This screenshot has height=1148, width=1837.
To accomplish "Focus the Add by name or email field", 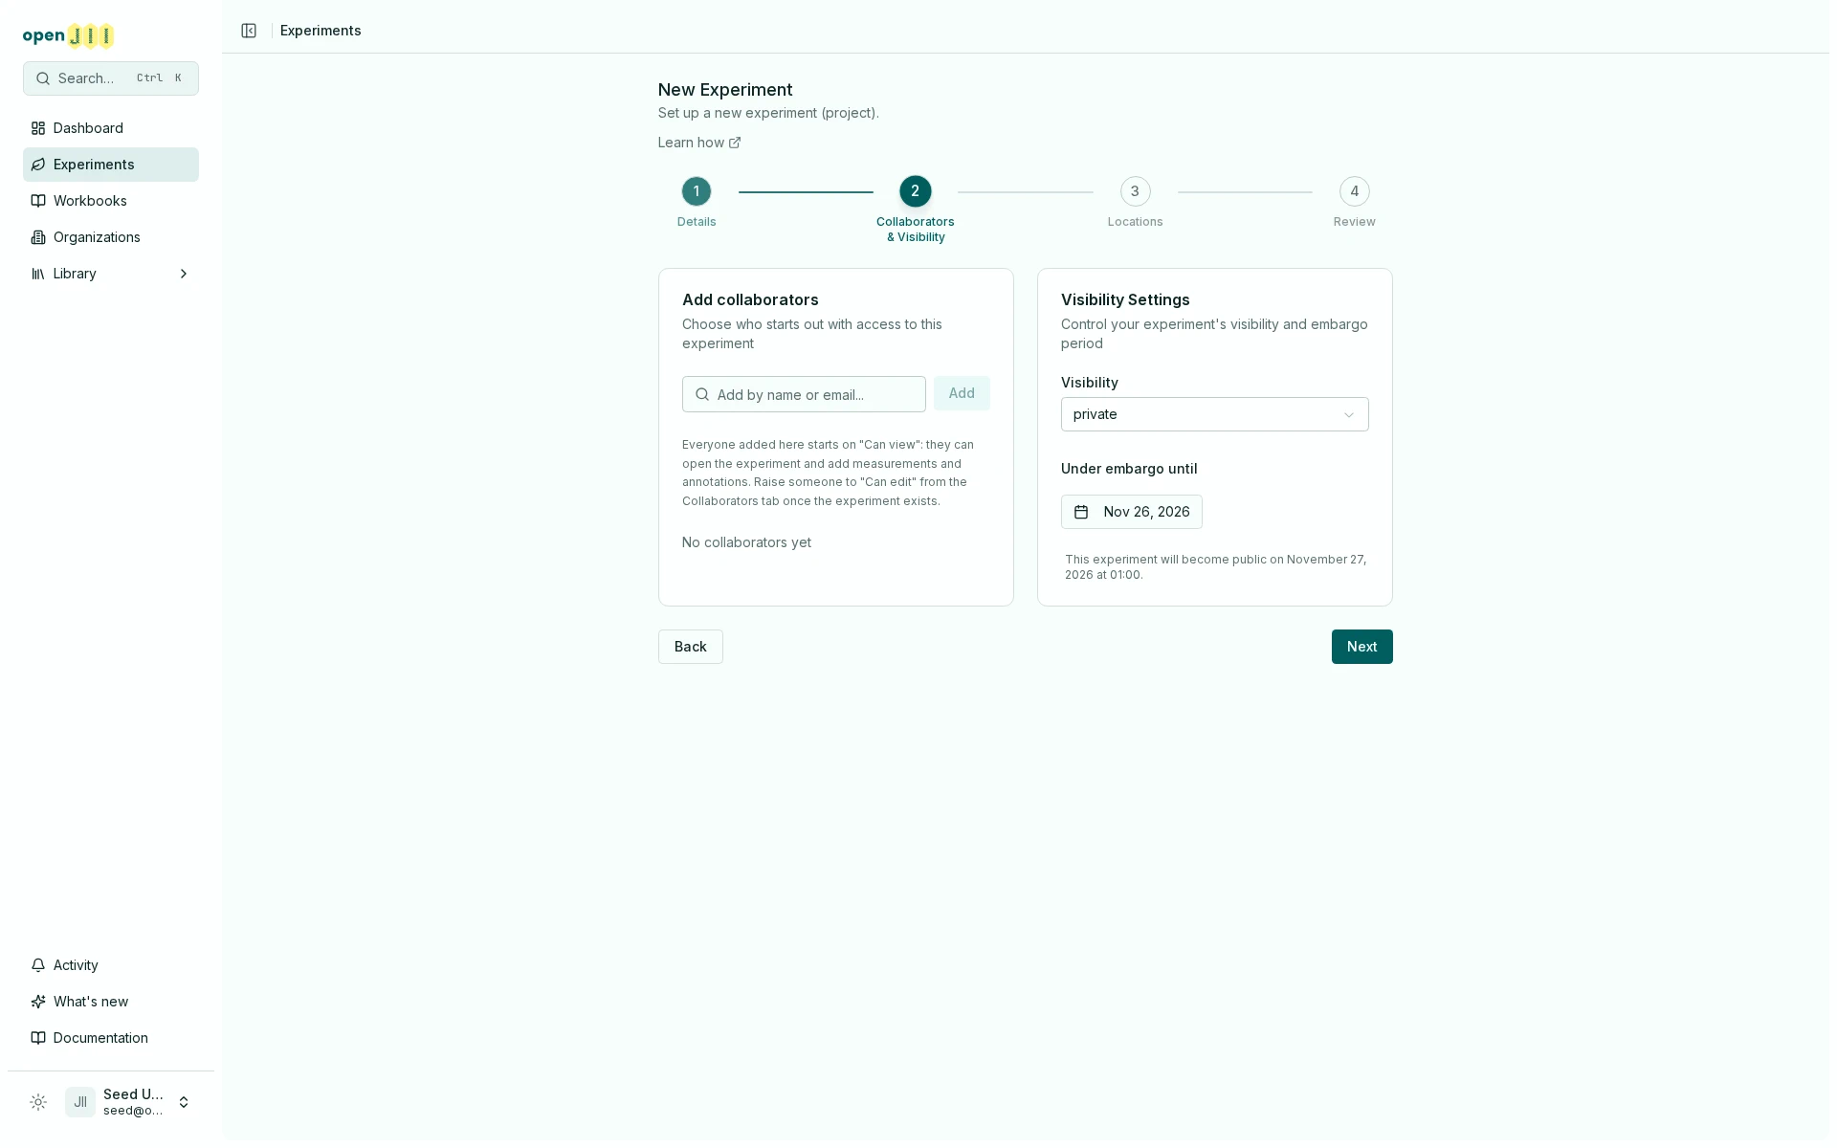I will click(804, 394).
